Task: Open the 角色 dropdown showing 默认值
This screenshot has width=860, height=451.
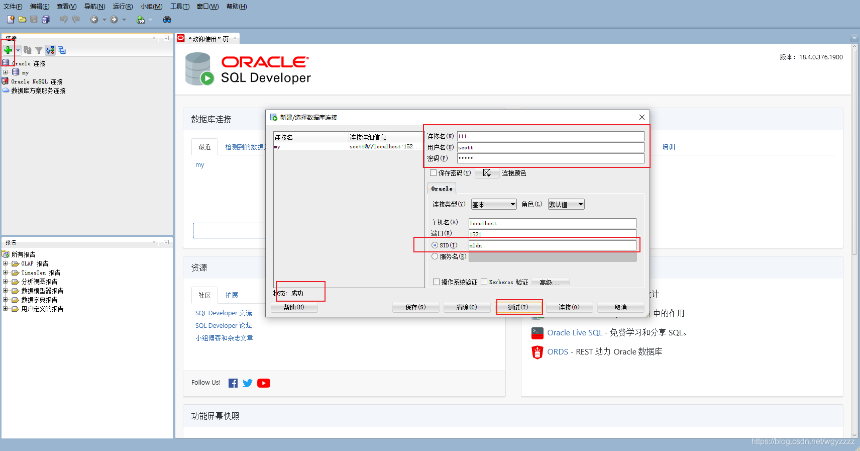Action: pyautogui.click(x=566, y=204)
